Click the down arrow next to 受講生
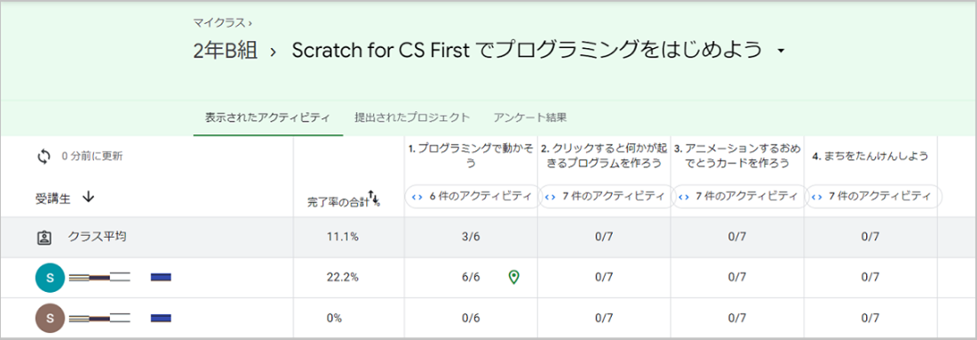Viewport: 977px width, 340px height. (x=88, y=197)
